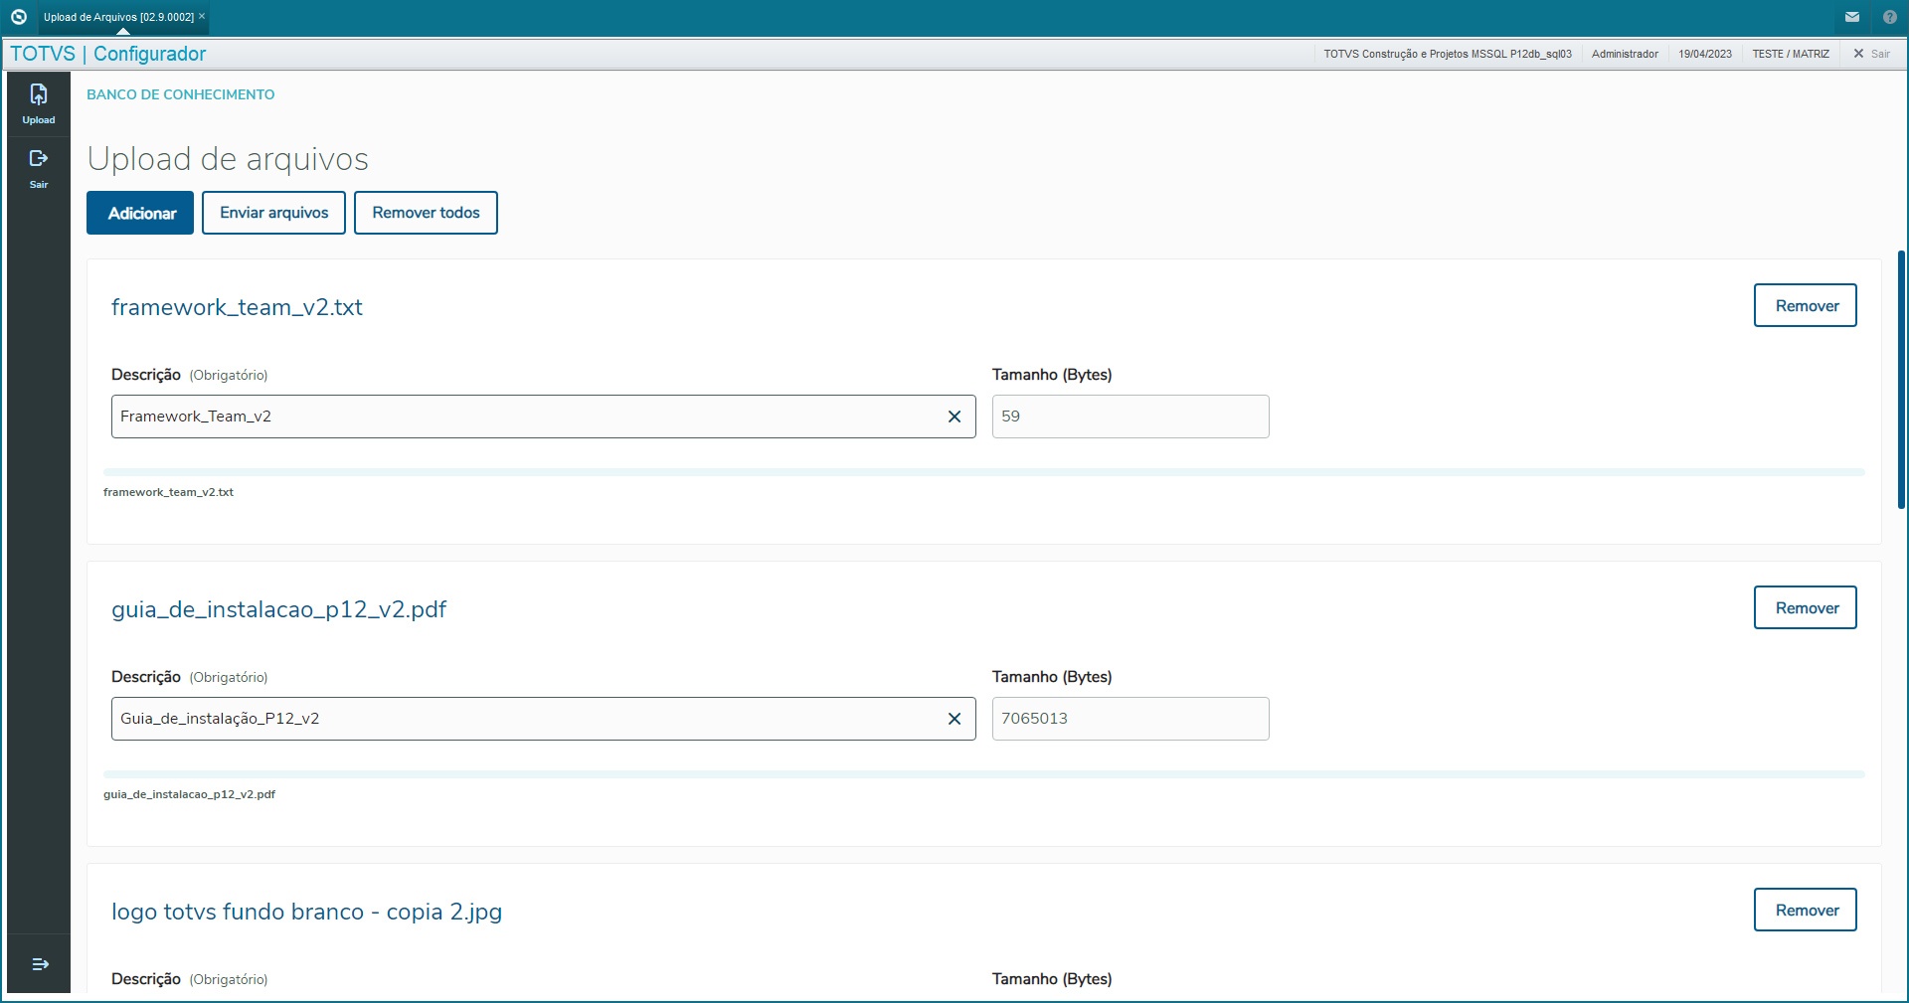Viewport: 1909px width, 1003px height.
Task: Click the logo totvs fundo branco - copia 2.jpg title
Action: (x=306, y=912)
